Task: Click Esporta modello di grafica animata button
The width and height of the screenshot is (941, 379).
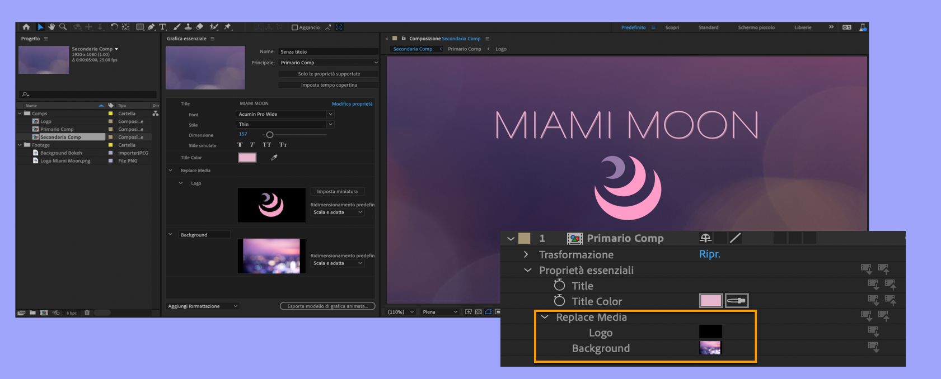Action: coord(327,306)
